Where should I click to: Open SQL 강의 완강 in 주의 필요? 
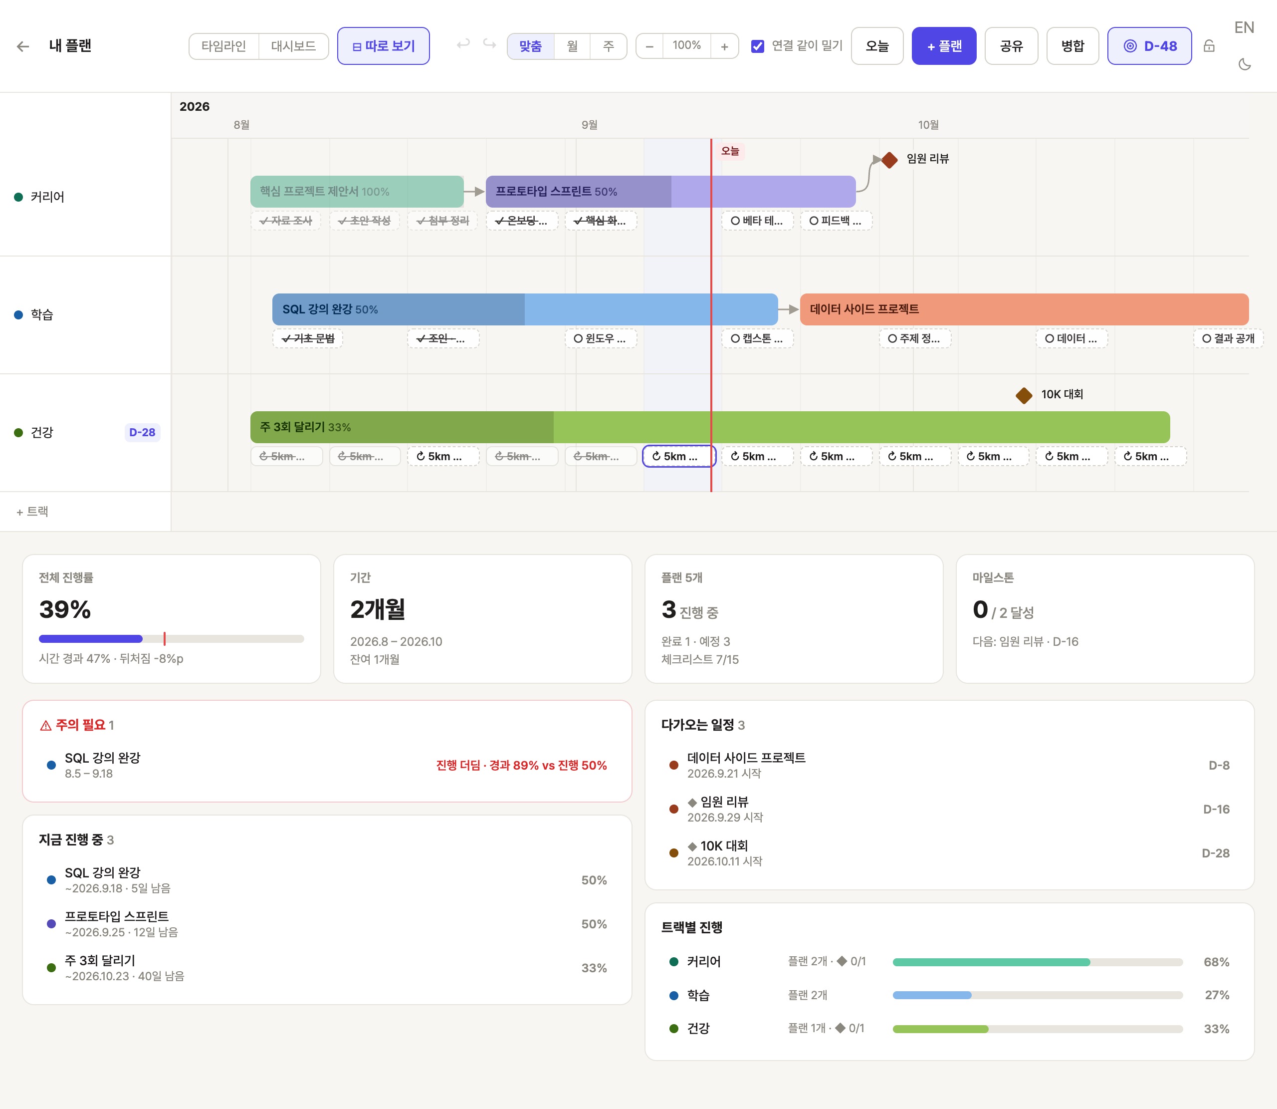point(327,766)
